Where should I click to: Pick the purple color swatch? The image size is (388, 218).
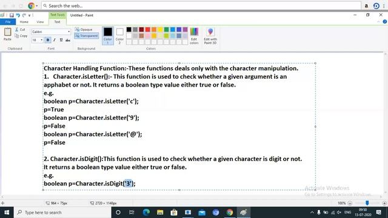[185, 30]
